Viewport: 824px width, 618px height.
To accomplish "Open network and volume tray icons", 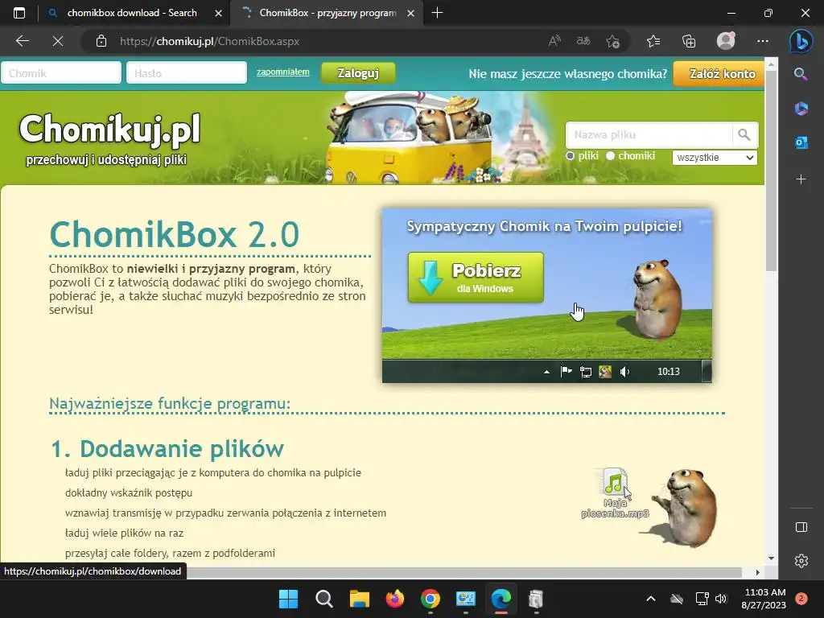I will click(711, 599).
